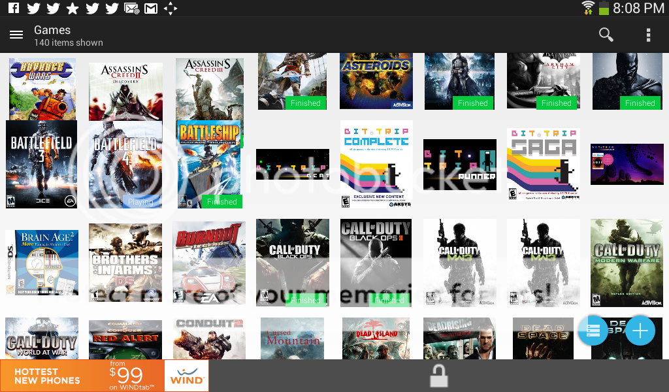669x392 pixels.
Task: Select the Battlefield 3 cover
Action: 41,164
